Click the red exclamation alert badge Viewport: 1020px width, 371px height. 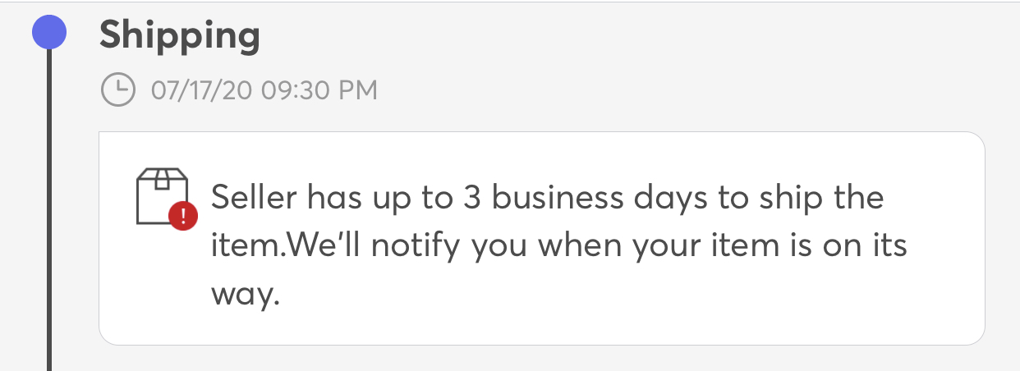pyautogui.click(x=182, y=216)
